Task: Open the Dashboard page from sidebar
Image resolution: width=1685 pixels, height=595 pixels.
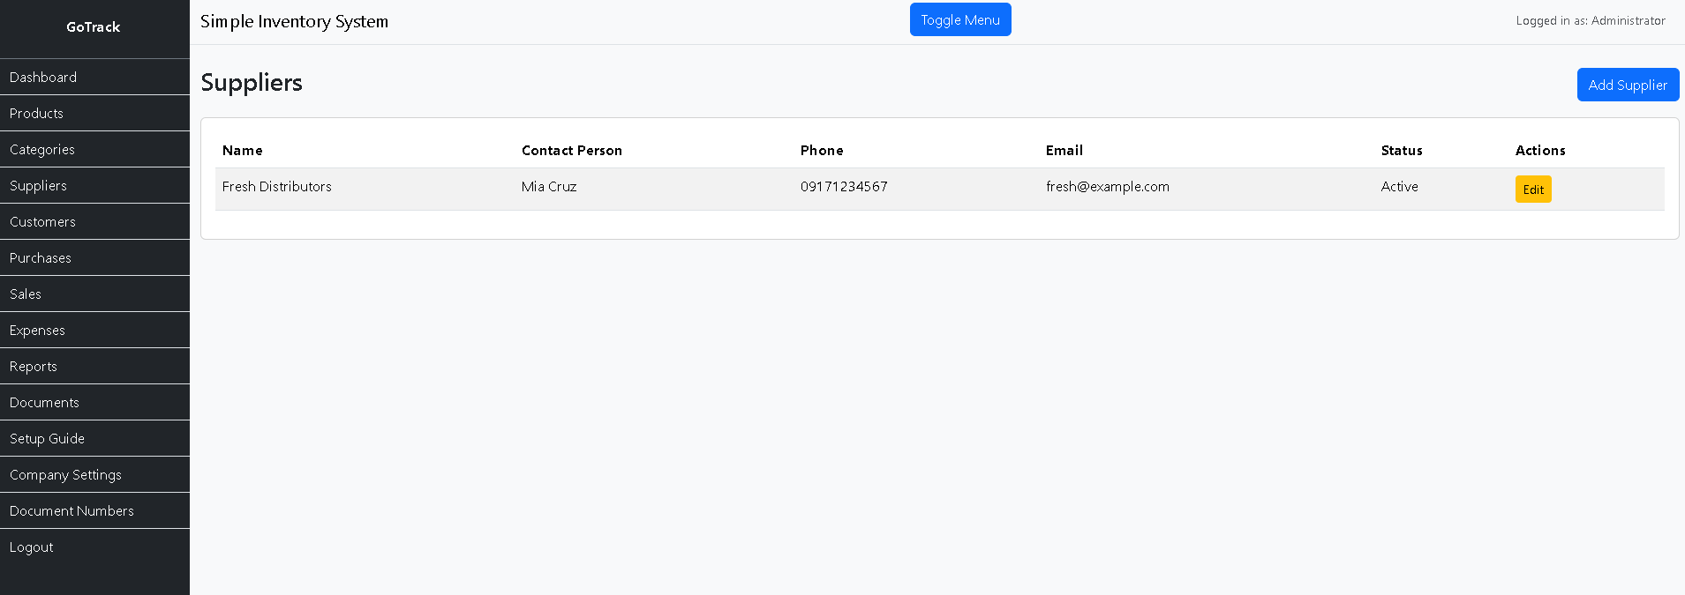Action: coord(43,78)
